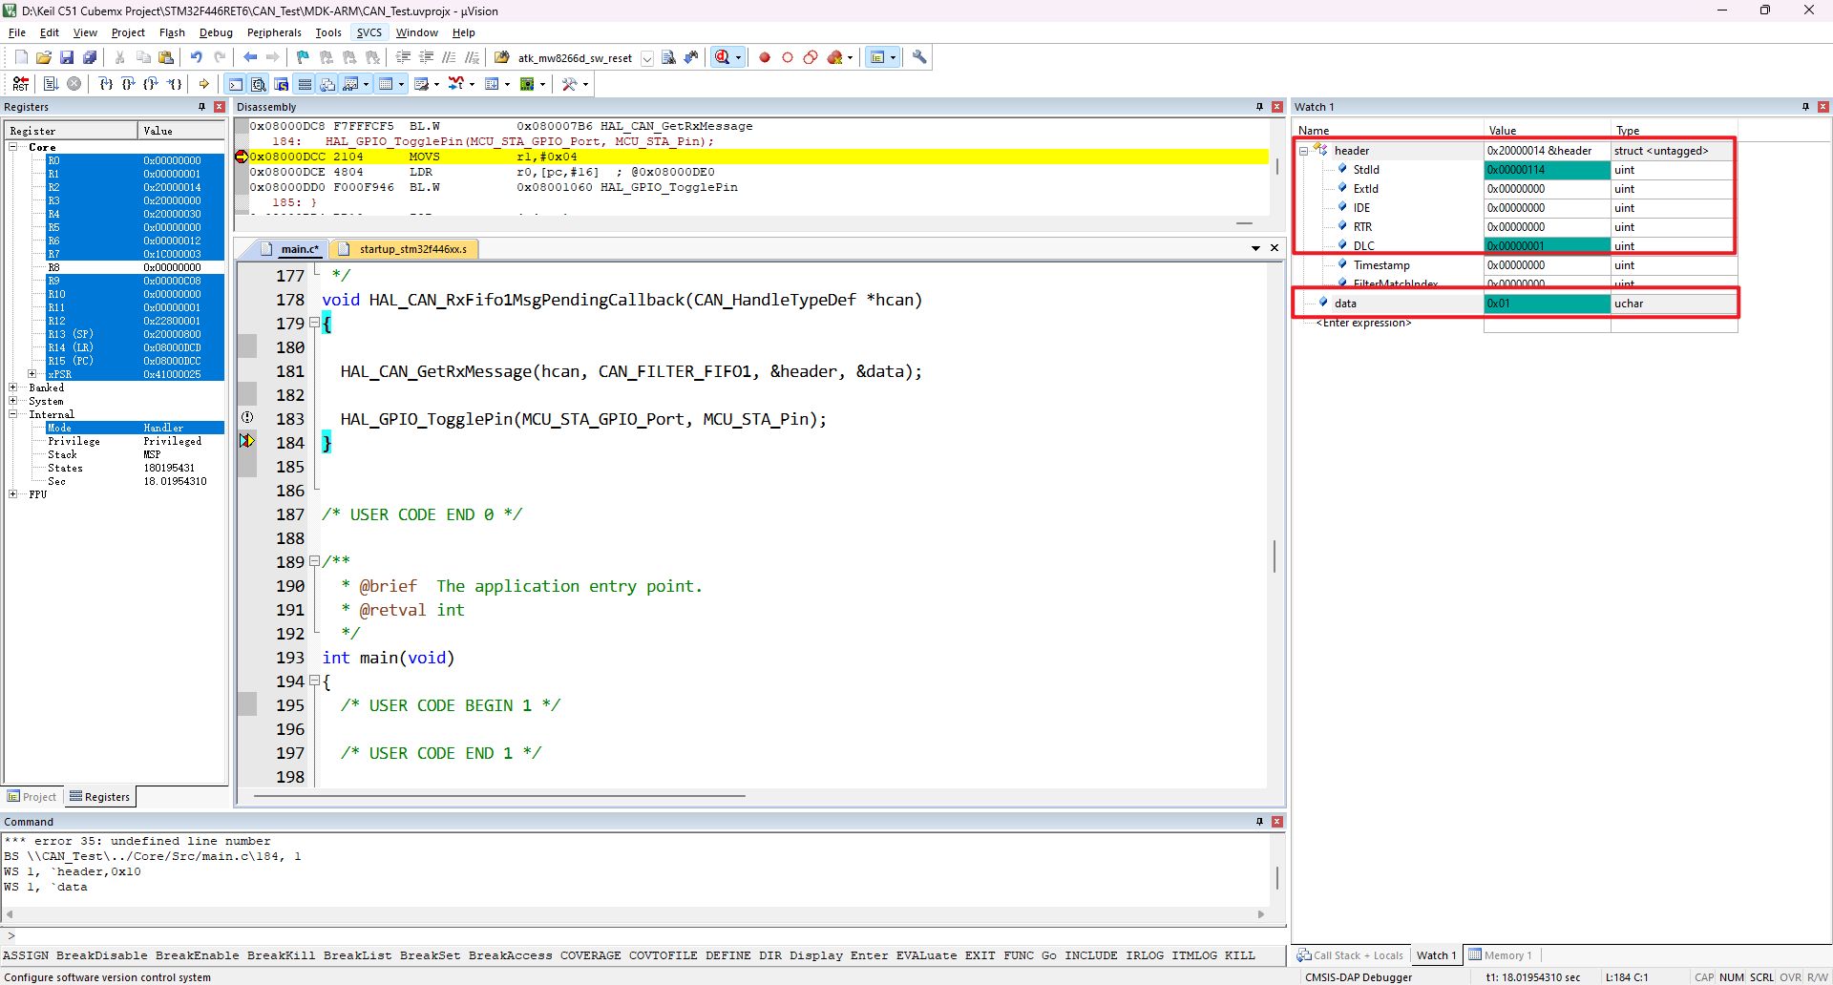
Task: Open the Debug menu
Action: 216,32
